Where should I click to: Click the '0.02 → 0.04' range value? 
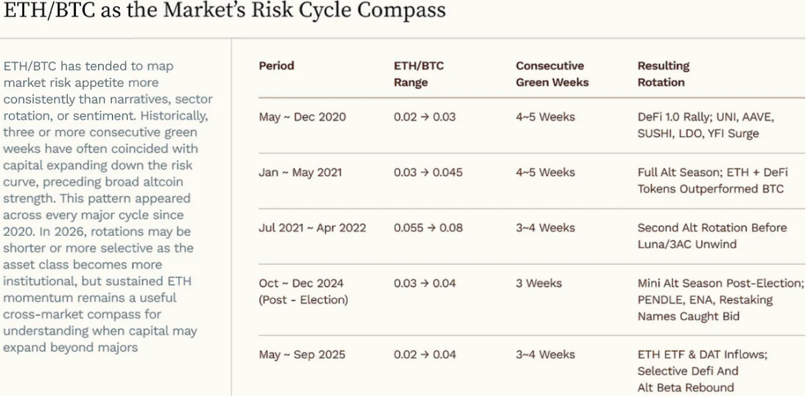(x=424, y=355)
